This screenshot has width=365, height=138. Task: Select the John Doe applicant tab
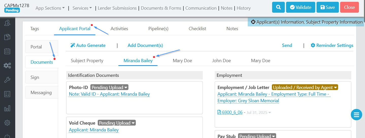221,61
